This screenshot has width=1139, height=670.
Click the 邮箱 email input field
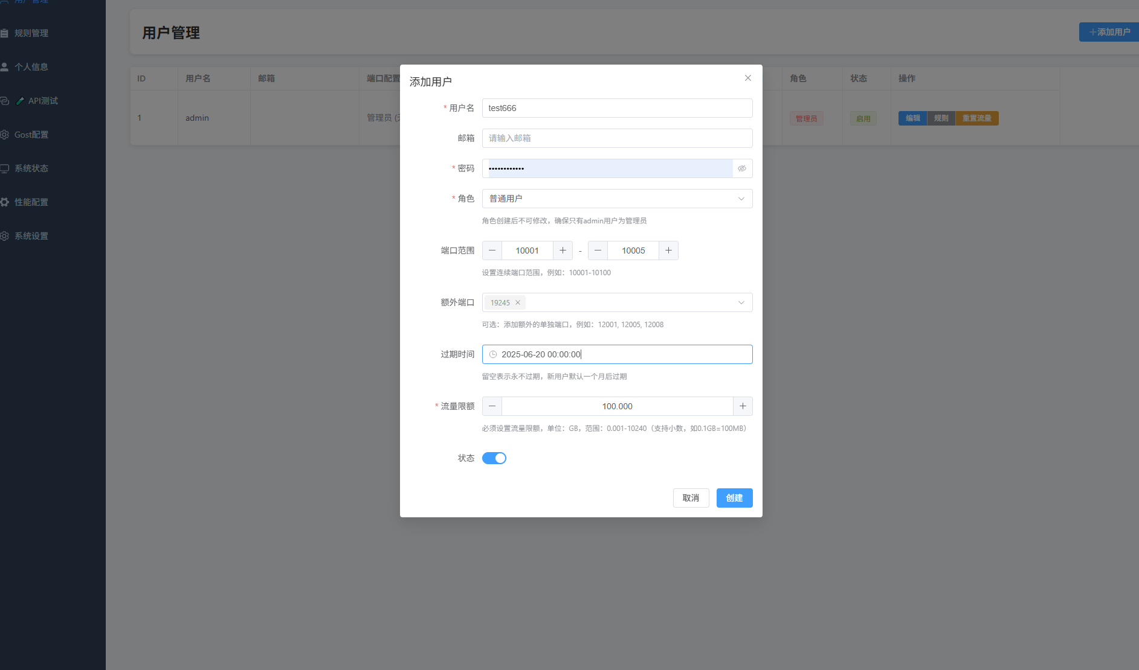[617, 138]
